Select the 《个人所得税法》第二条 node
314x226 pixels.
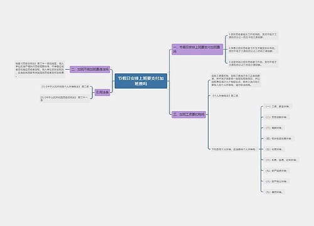(225, 95)
